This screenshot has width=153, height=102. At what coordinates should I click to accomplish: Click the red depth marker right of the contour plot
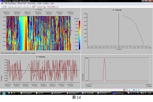(x=72, y=30)
